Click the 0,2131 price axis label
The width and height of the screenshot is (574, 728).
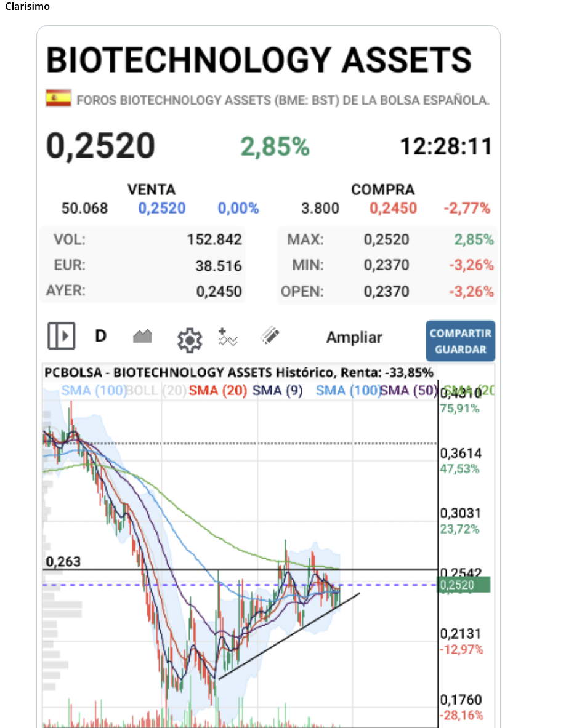click(461, 634)
